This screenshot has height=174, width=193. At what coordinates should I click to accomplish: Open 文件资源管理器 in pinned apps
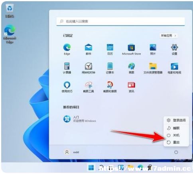(x=153, y=68)
